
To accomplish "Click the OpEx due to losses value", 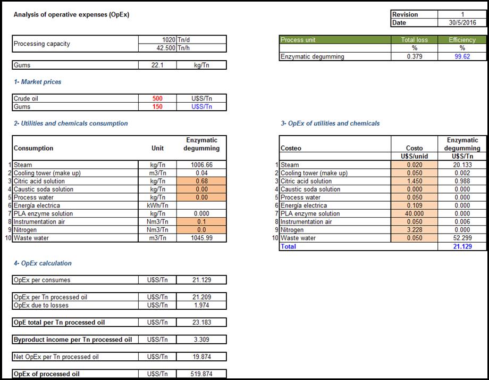I will [201, 305].
